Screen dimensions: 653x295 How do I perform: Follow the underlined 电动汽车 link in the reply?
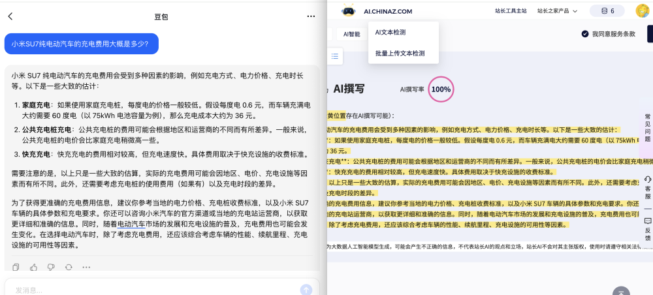[131, 224]
